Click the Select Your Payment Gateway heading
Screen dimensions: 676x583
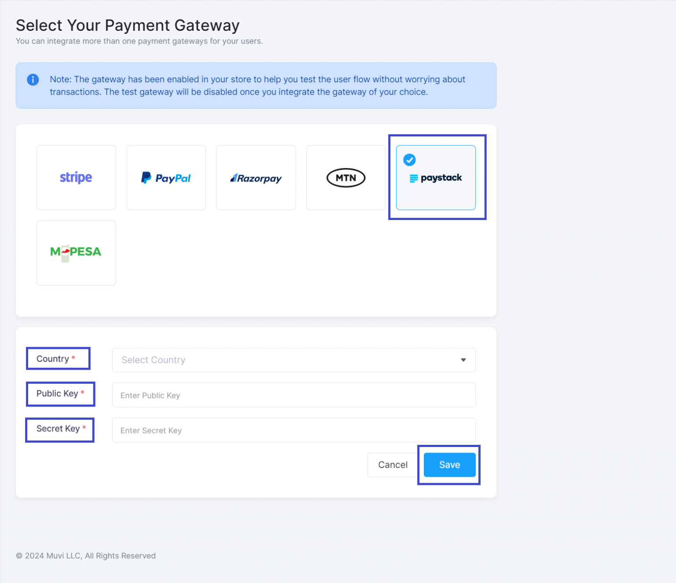click(x=128, y=26)
